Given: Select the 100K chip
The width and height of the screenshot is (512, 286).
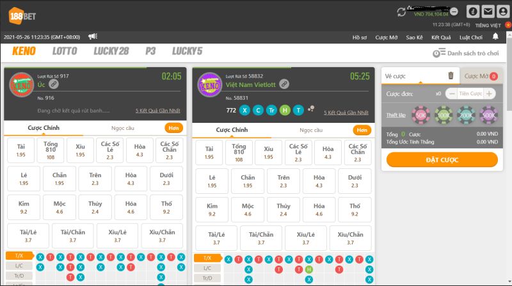Looking at the screenshot, I should click(444, 115).
